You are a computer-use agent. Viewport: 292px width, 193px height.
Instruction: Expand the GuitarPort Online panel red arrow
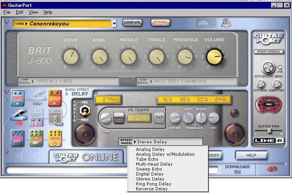(7, 152)
